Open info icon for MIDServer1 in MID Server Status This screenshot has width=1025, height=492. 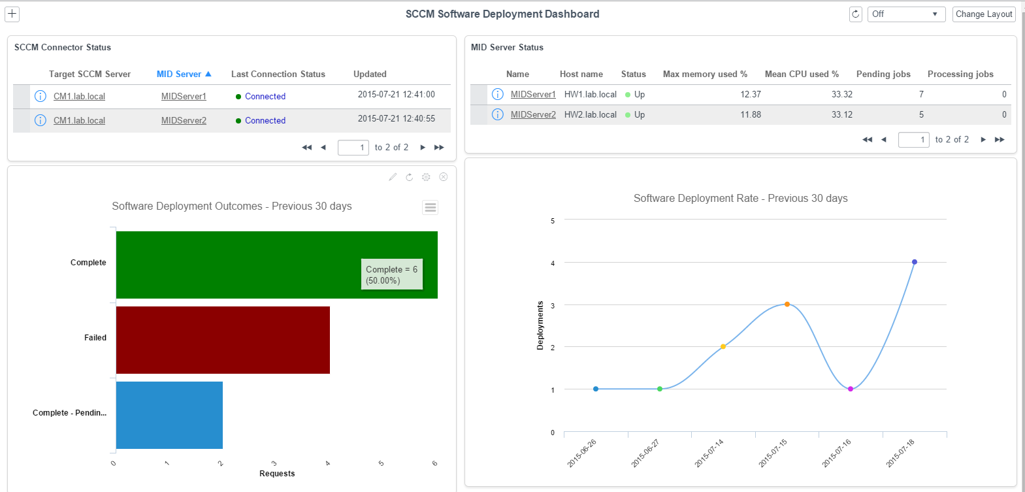pos(497,94)
